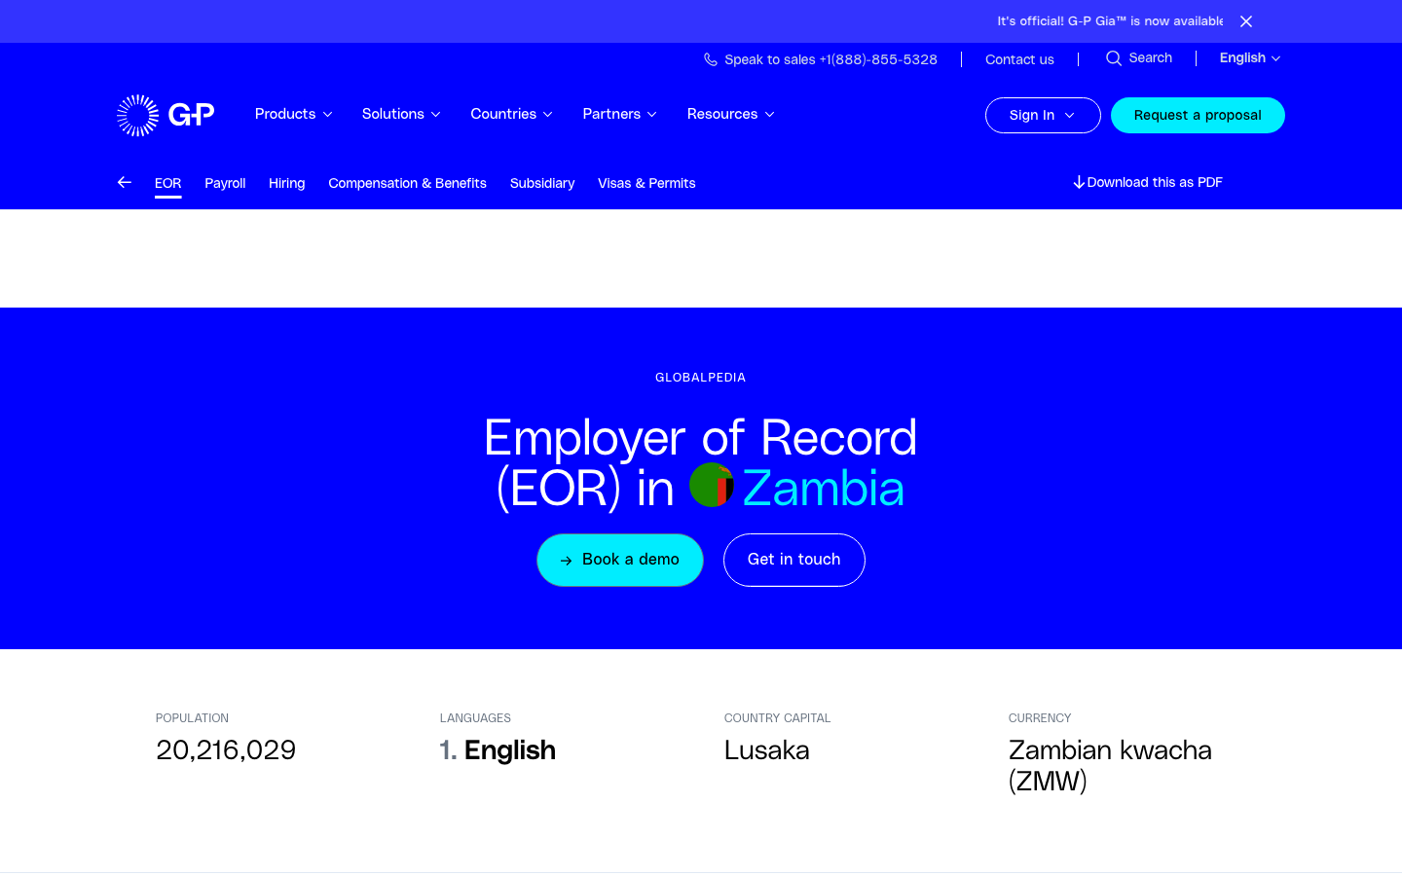Click the population value 20,216,029
Screen dimensions: 1402x876
coord(226,750)
